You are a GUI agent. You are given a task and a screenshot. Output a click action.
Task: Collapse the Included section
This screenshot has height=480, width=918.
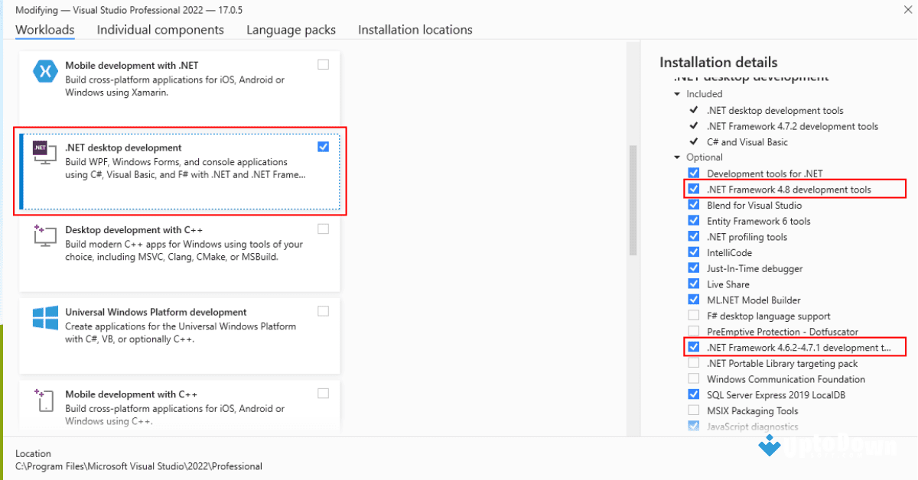[x=676, y=93]
